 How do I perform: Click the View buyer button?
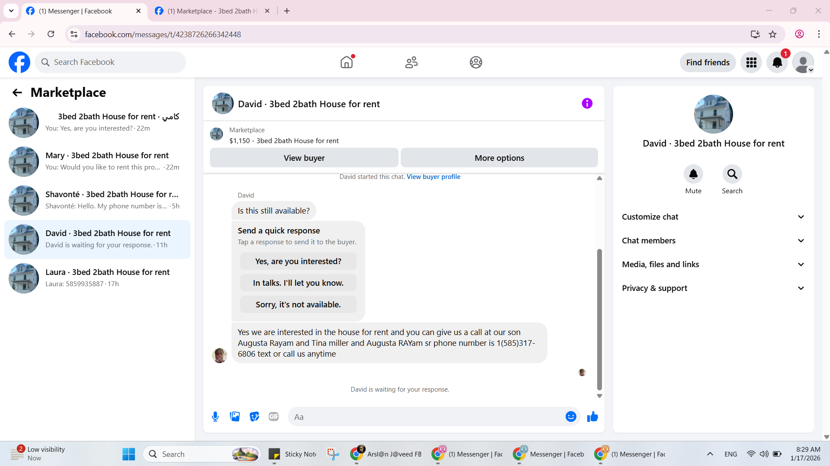coord(304,158)
